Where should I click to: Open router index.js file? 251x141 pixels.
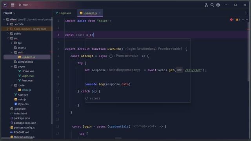(x=25, y=90)
